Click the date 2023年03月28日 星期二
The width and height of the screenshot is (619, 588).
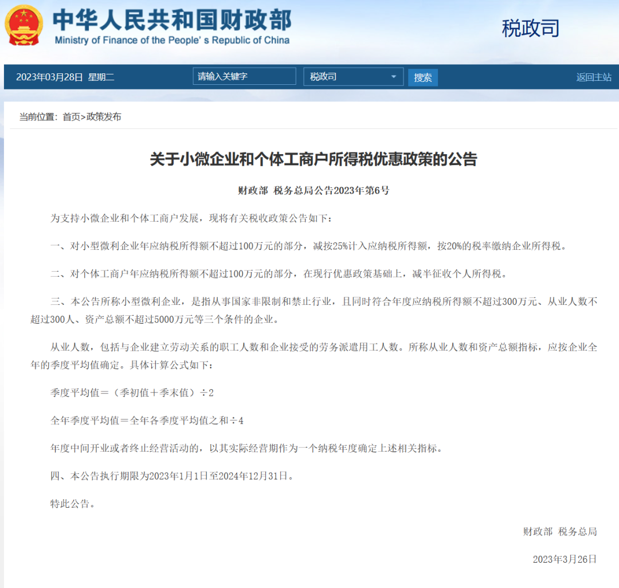(65, 77)
